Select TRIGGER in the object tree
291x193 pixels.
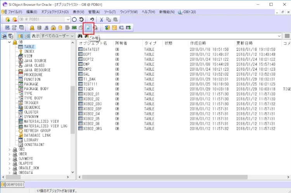31,103
